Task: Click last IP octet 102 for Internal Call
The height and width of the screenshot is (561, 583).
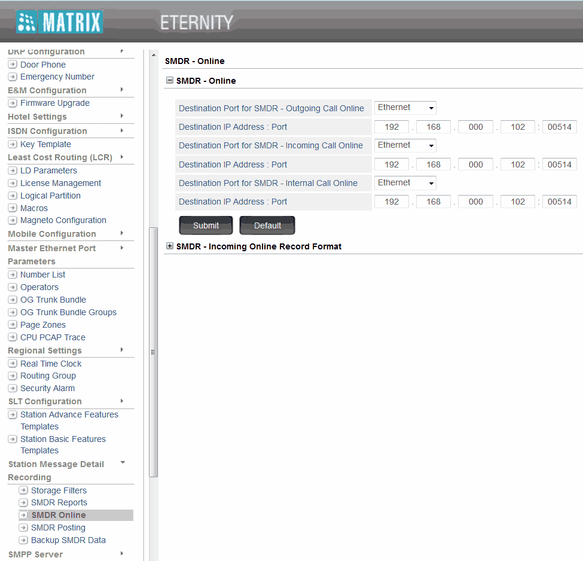Action: coord(518,202)
